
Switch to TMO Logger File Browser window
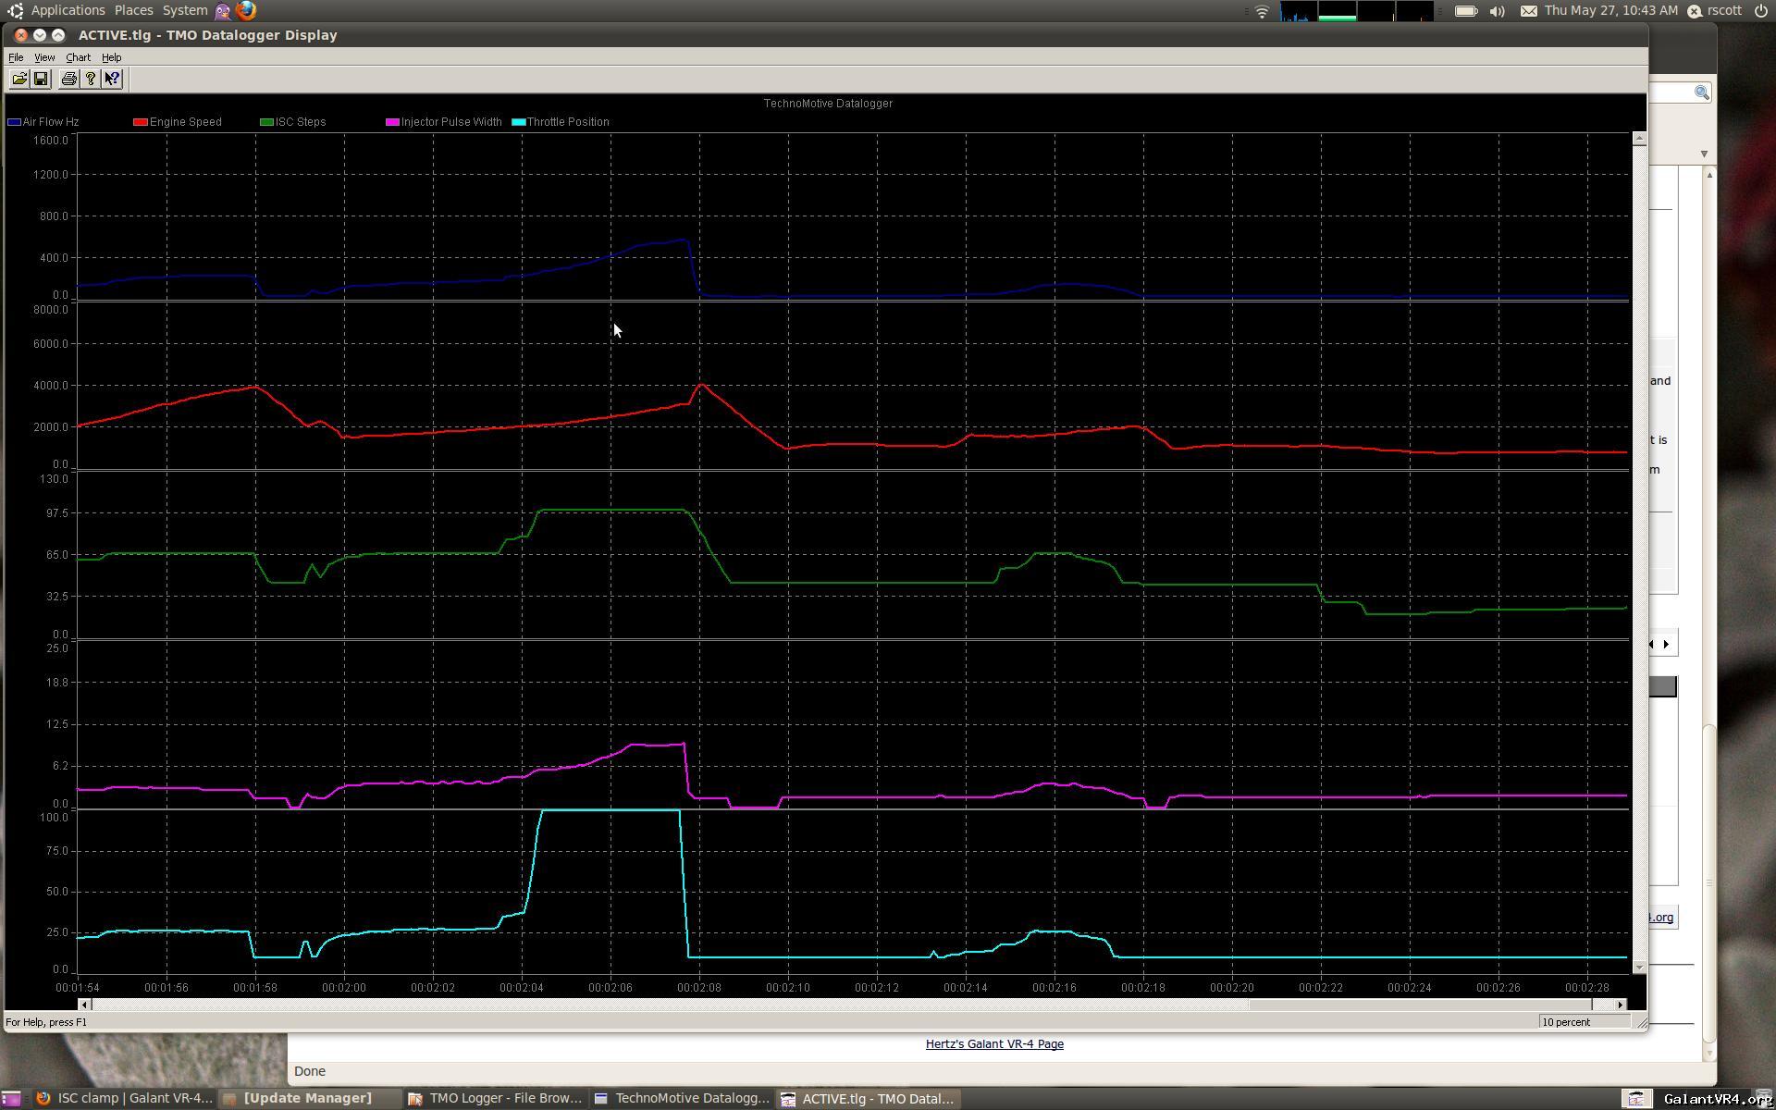495,1098
